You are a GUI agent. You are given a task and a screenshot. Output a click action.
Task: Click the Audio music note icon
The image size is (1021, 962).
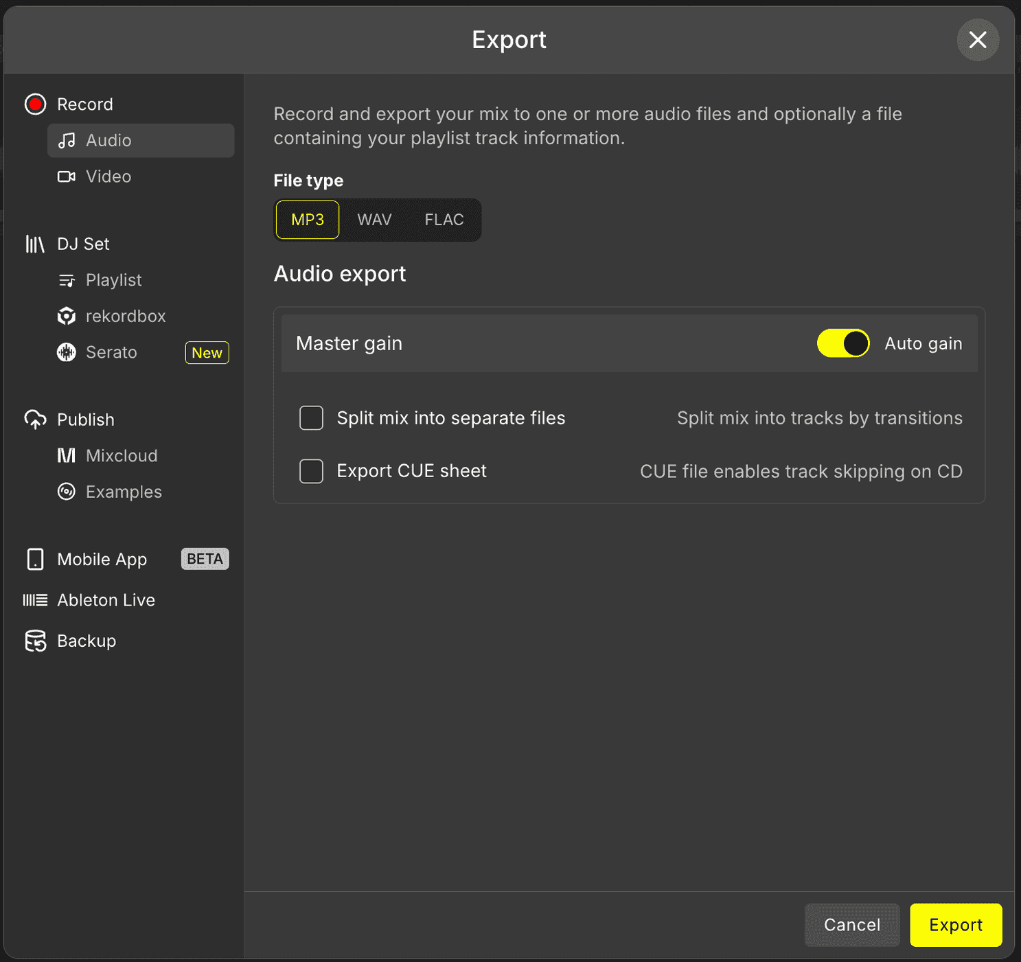66,140
